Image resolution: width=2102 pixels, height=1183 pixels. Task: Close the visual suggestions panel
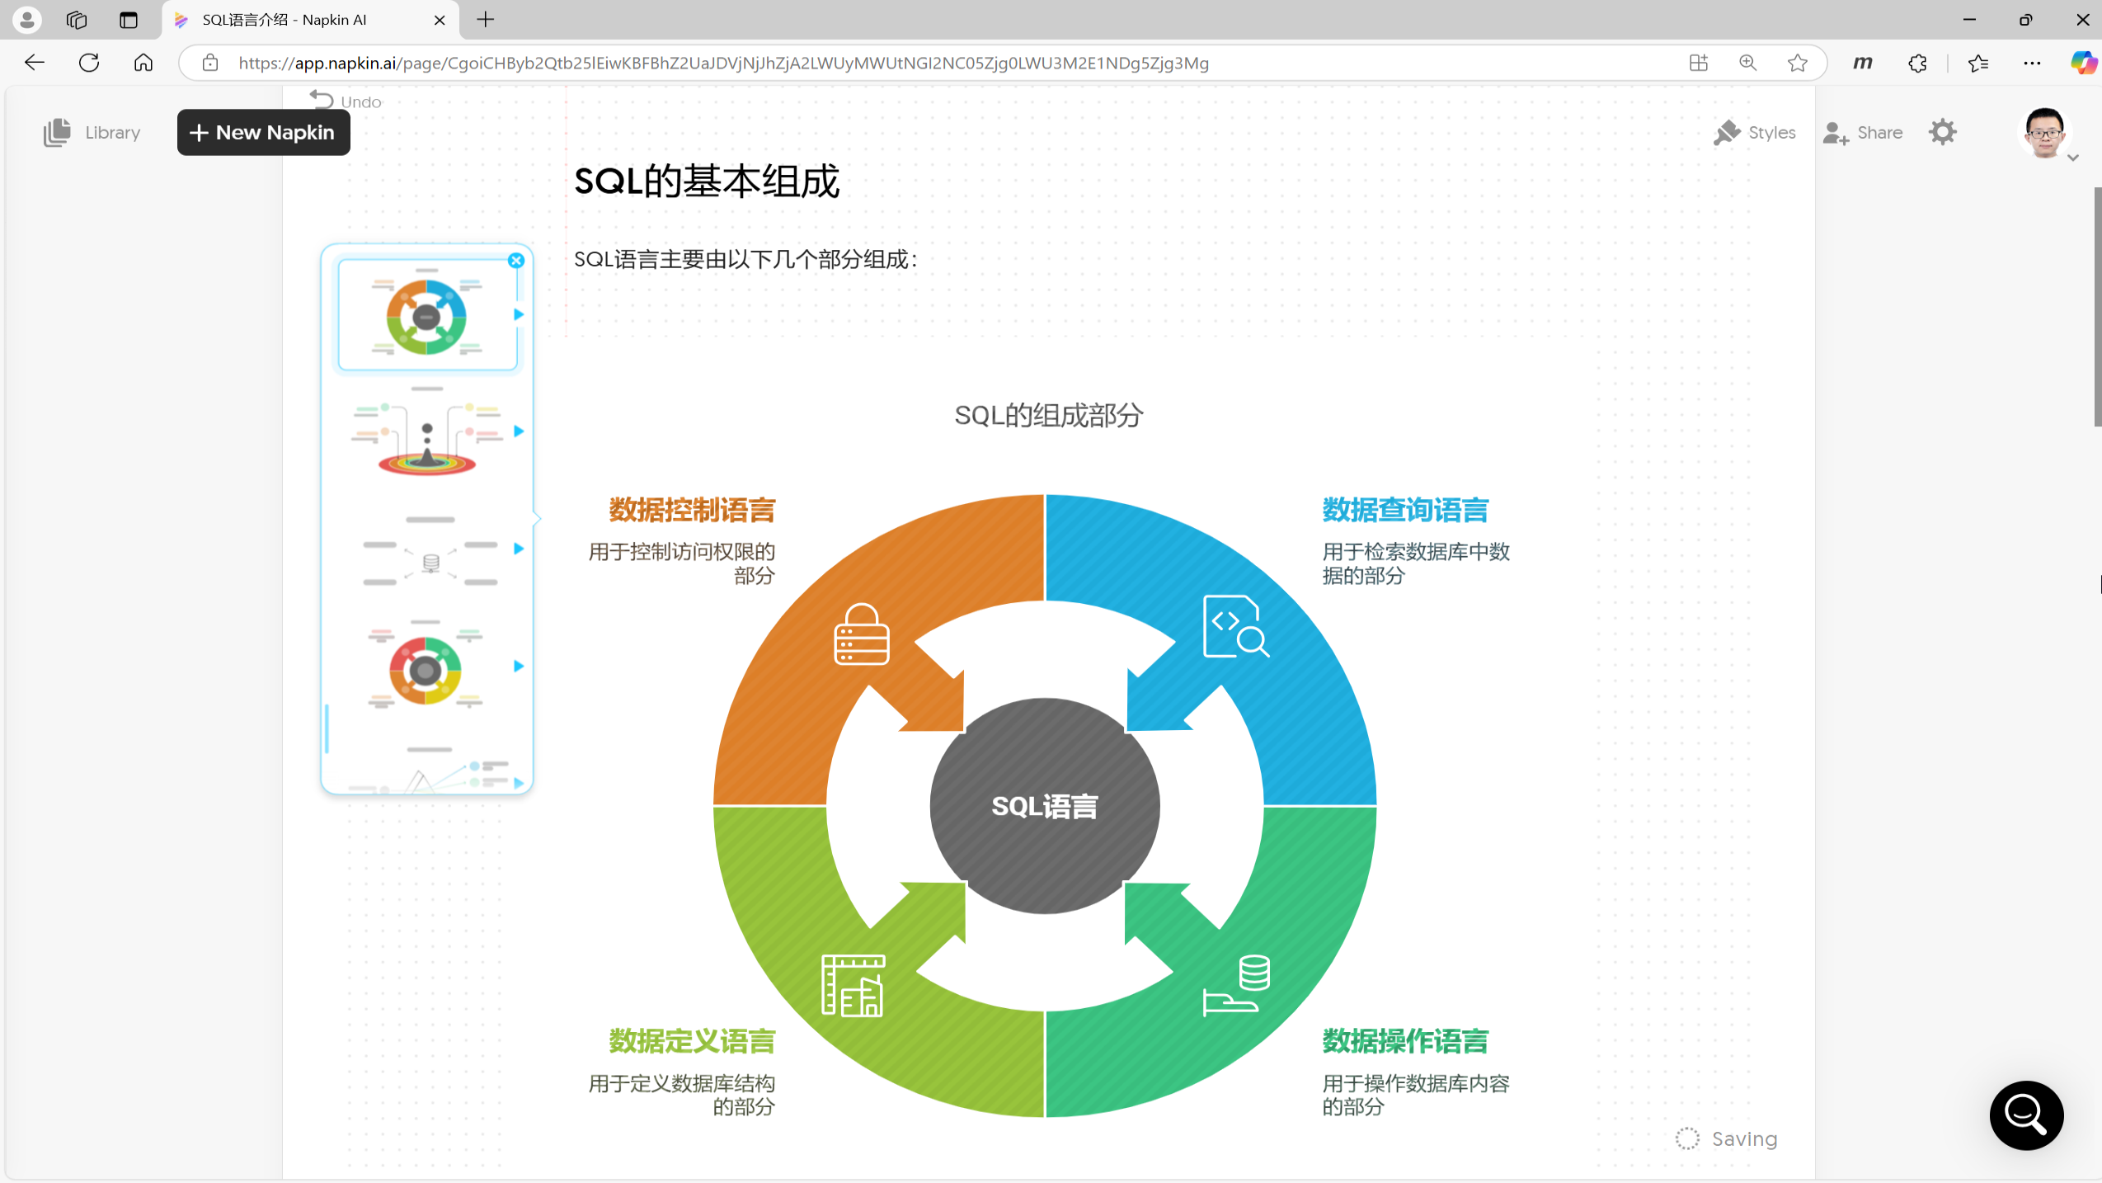pos(516,261)
